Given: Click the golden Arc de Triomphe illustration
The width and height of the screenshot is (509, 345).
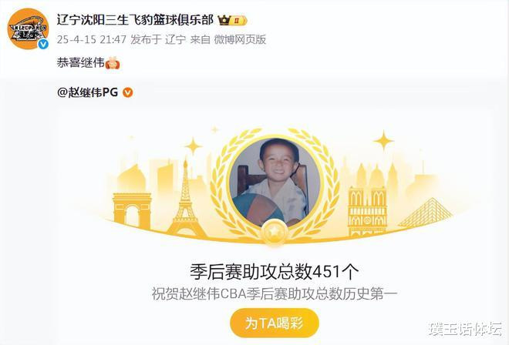Looking at the screenshot, I should 132,210.
